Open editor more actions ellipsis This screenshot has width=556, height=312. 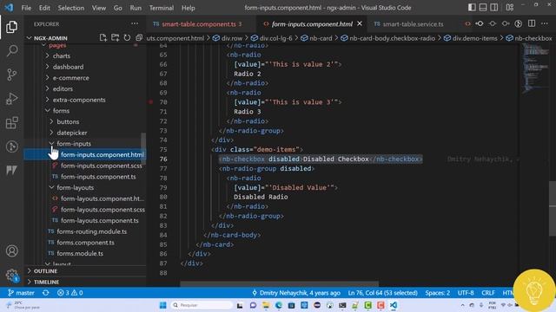pos(545,23)
